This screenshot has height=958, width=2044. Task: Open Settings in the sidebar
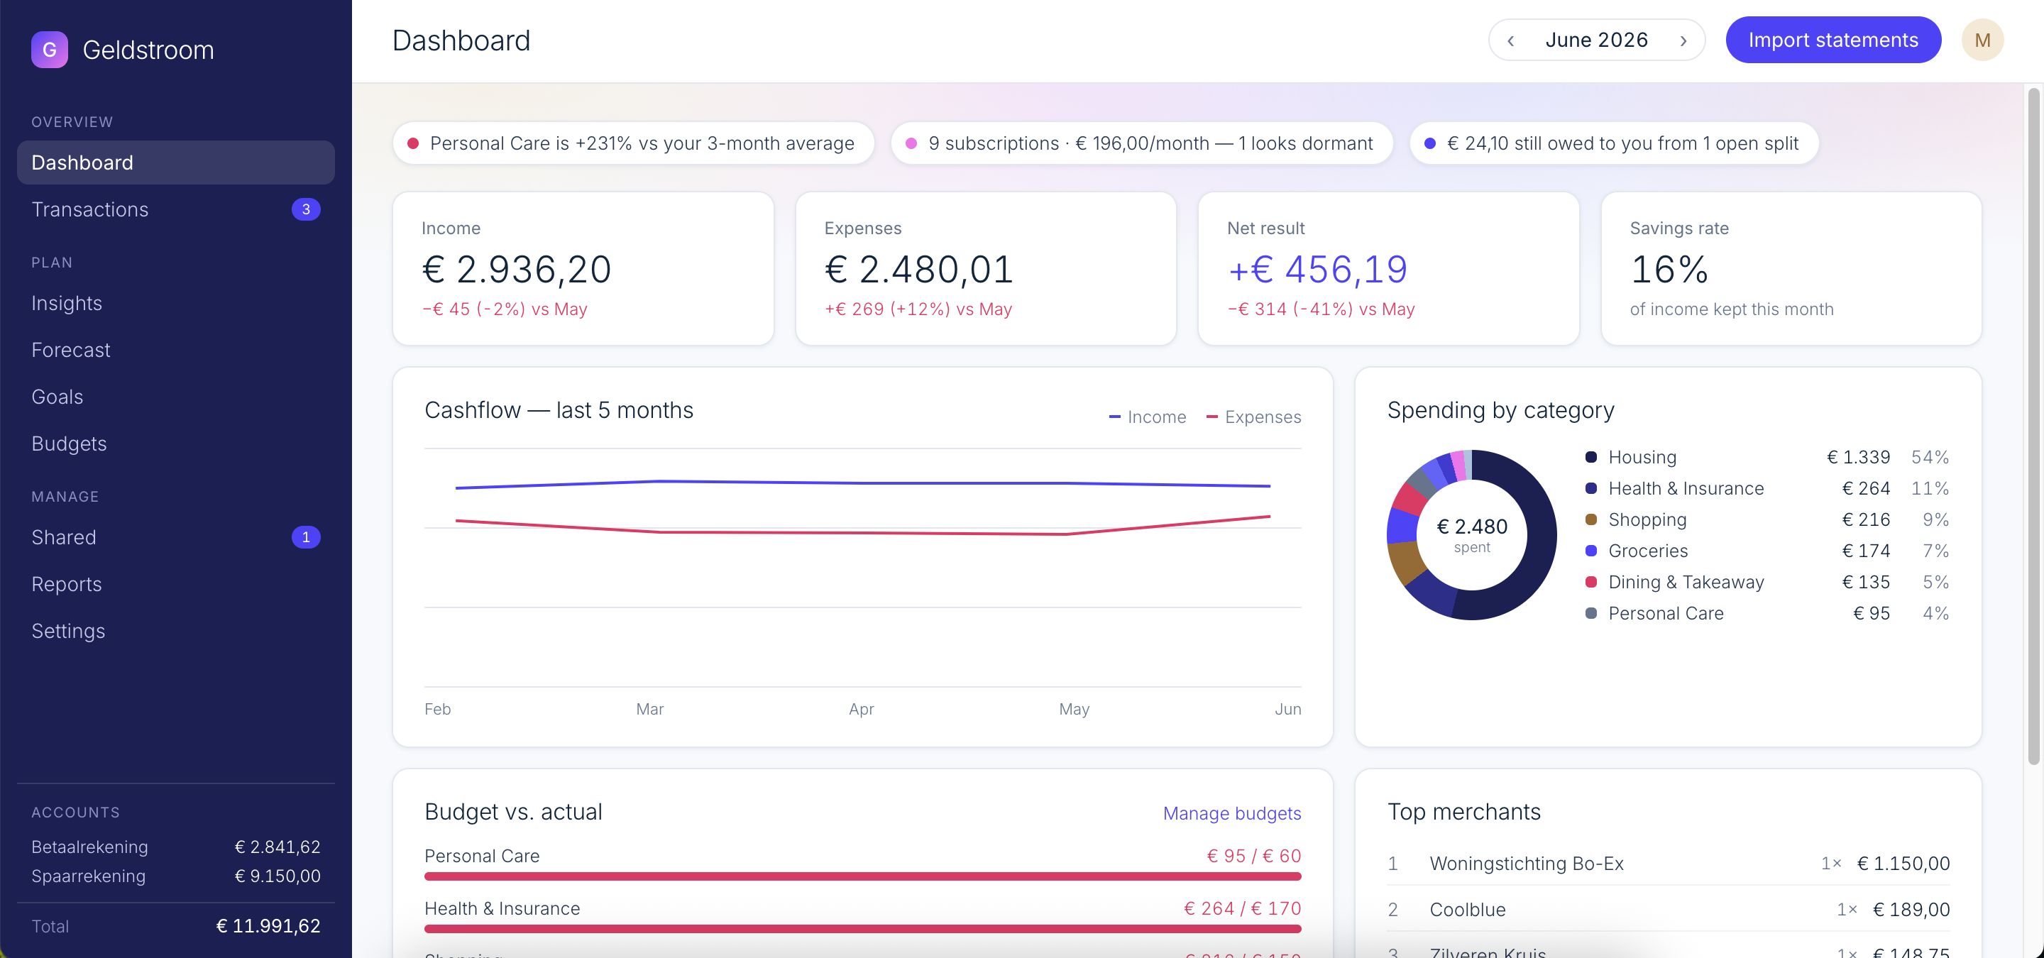pos(175,630)
